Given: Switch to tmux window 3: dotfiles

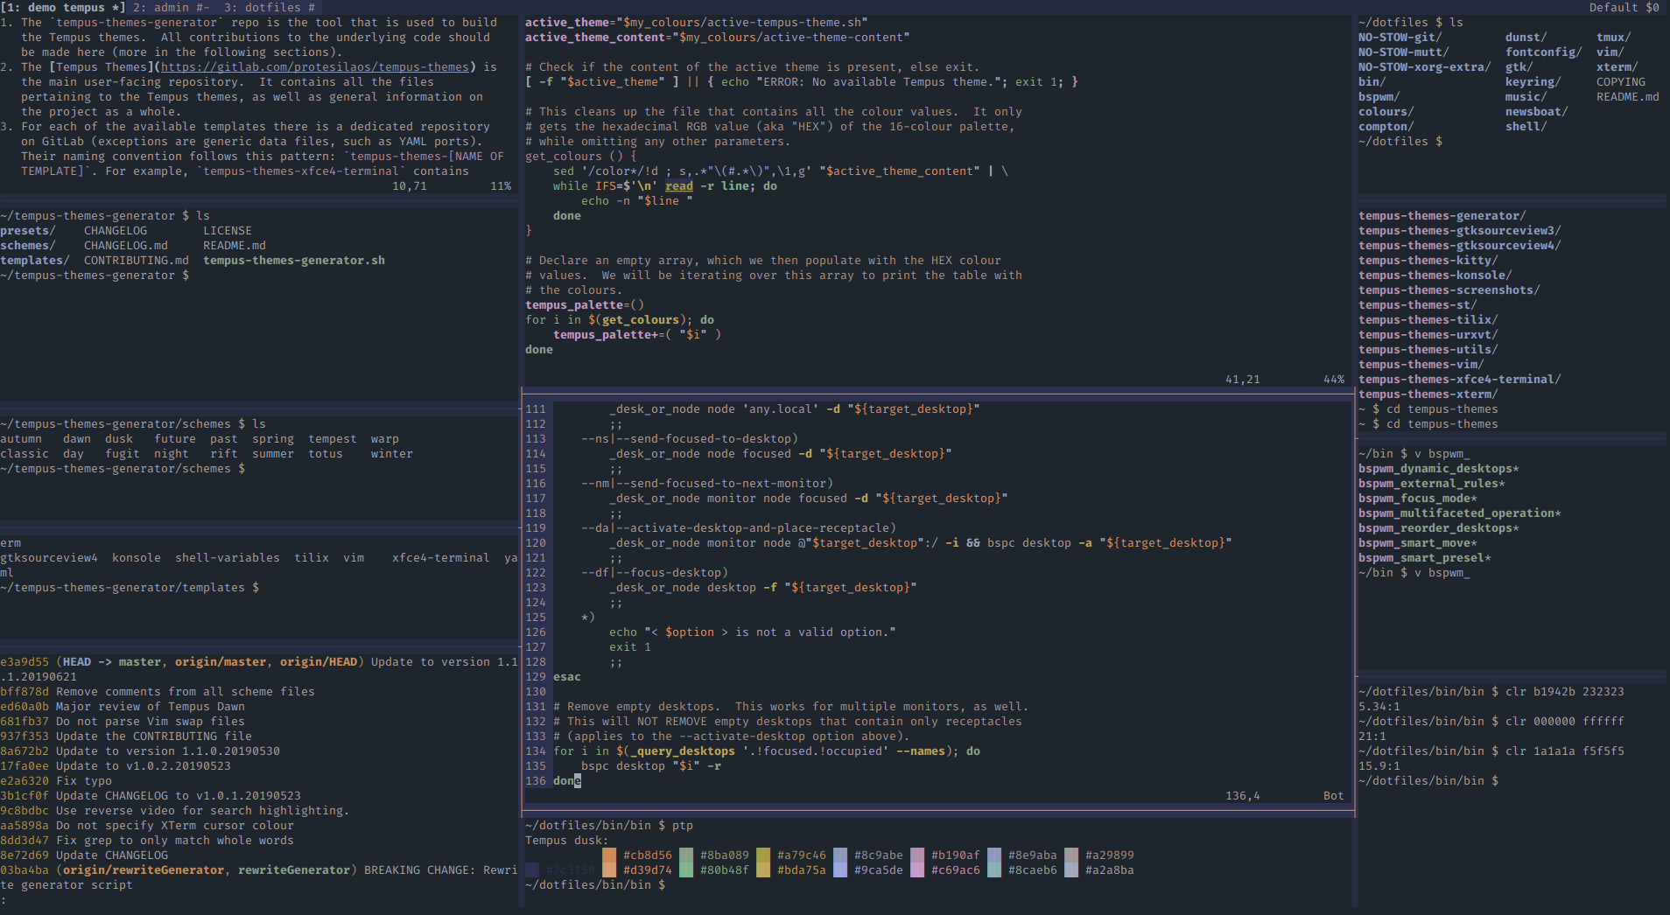Looking at the screenshot, I should tap(269, 7).
